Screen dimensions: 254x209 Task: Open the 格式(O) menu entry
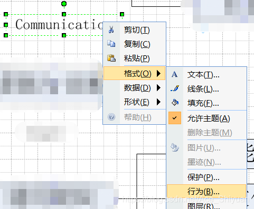(x=134, y=73)
